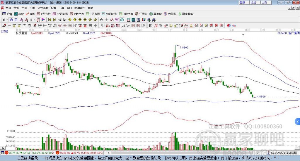Click horizontal scrollbar left arrow

(x=108, y=153)
